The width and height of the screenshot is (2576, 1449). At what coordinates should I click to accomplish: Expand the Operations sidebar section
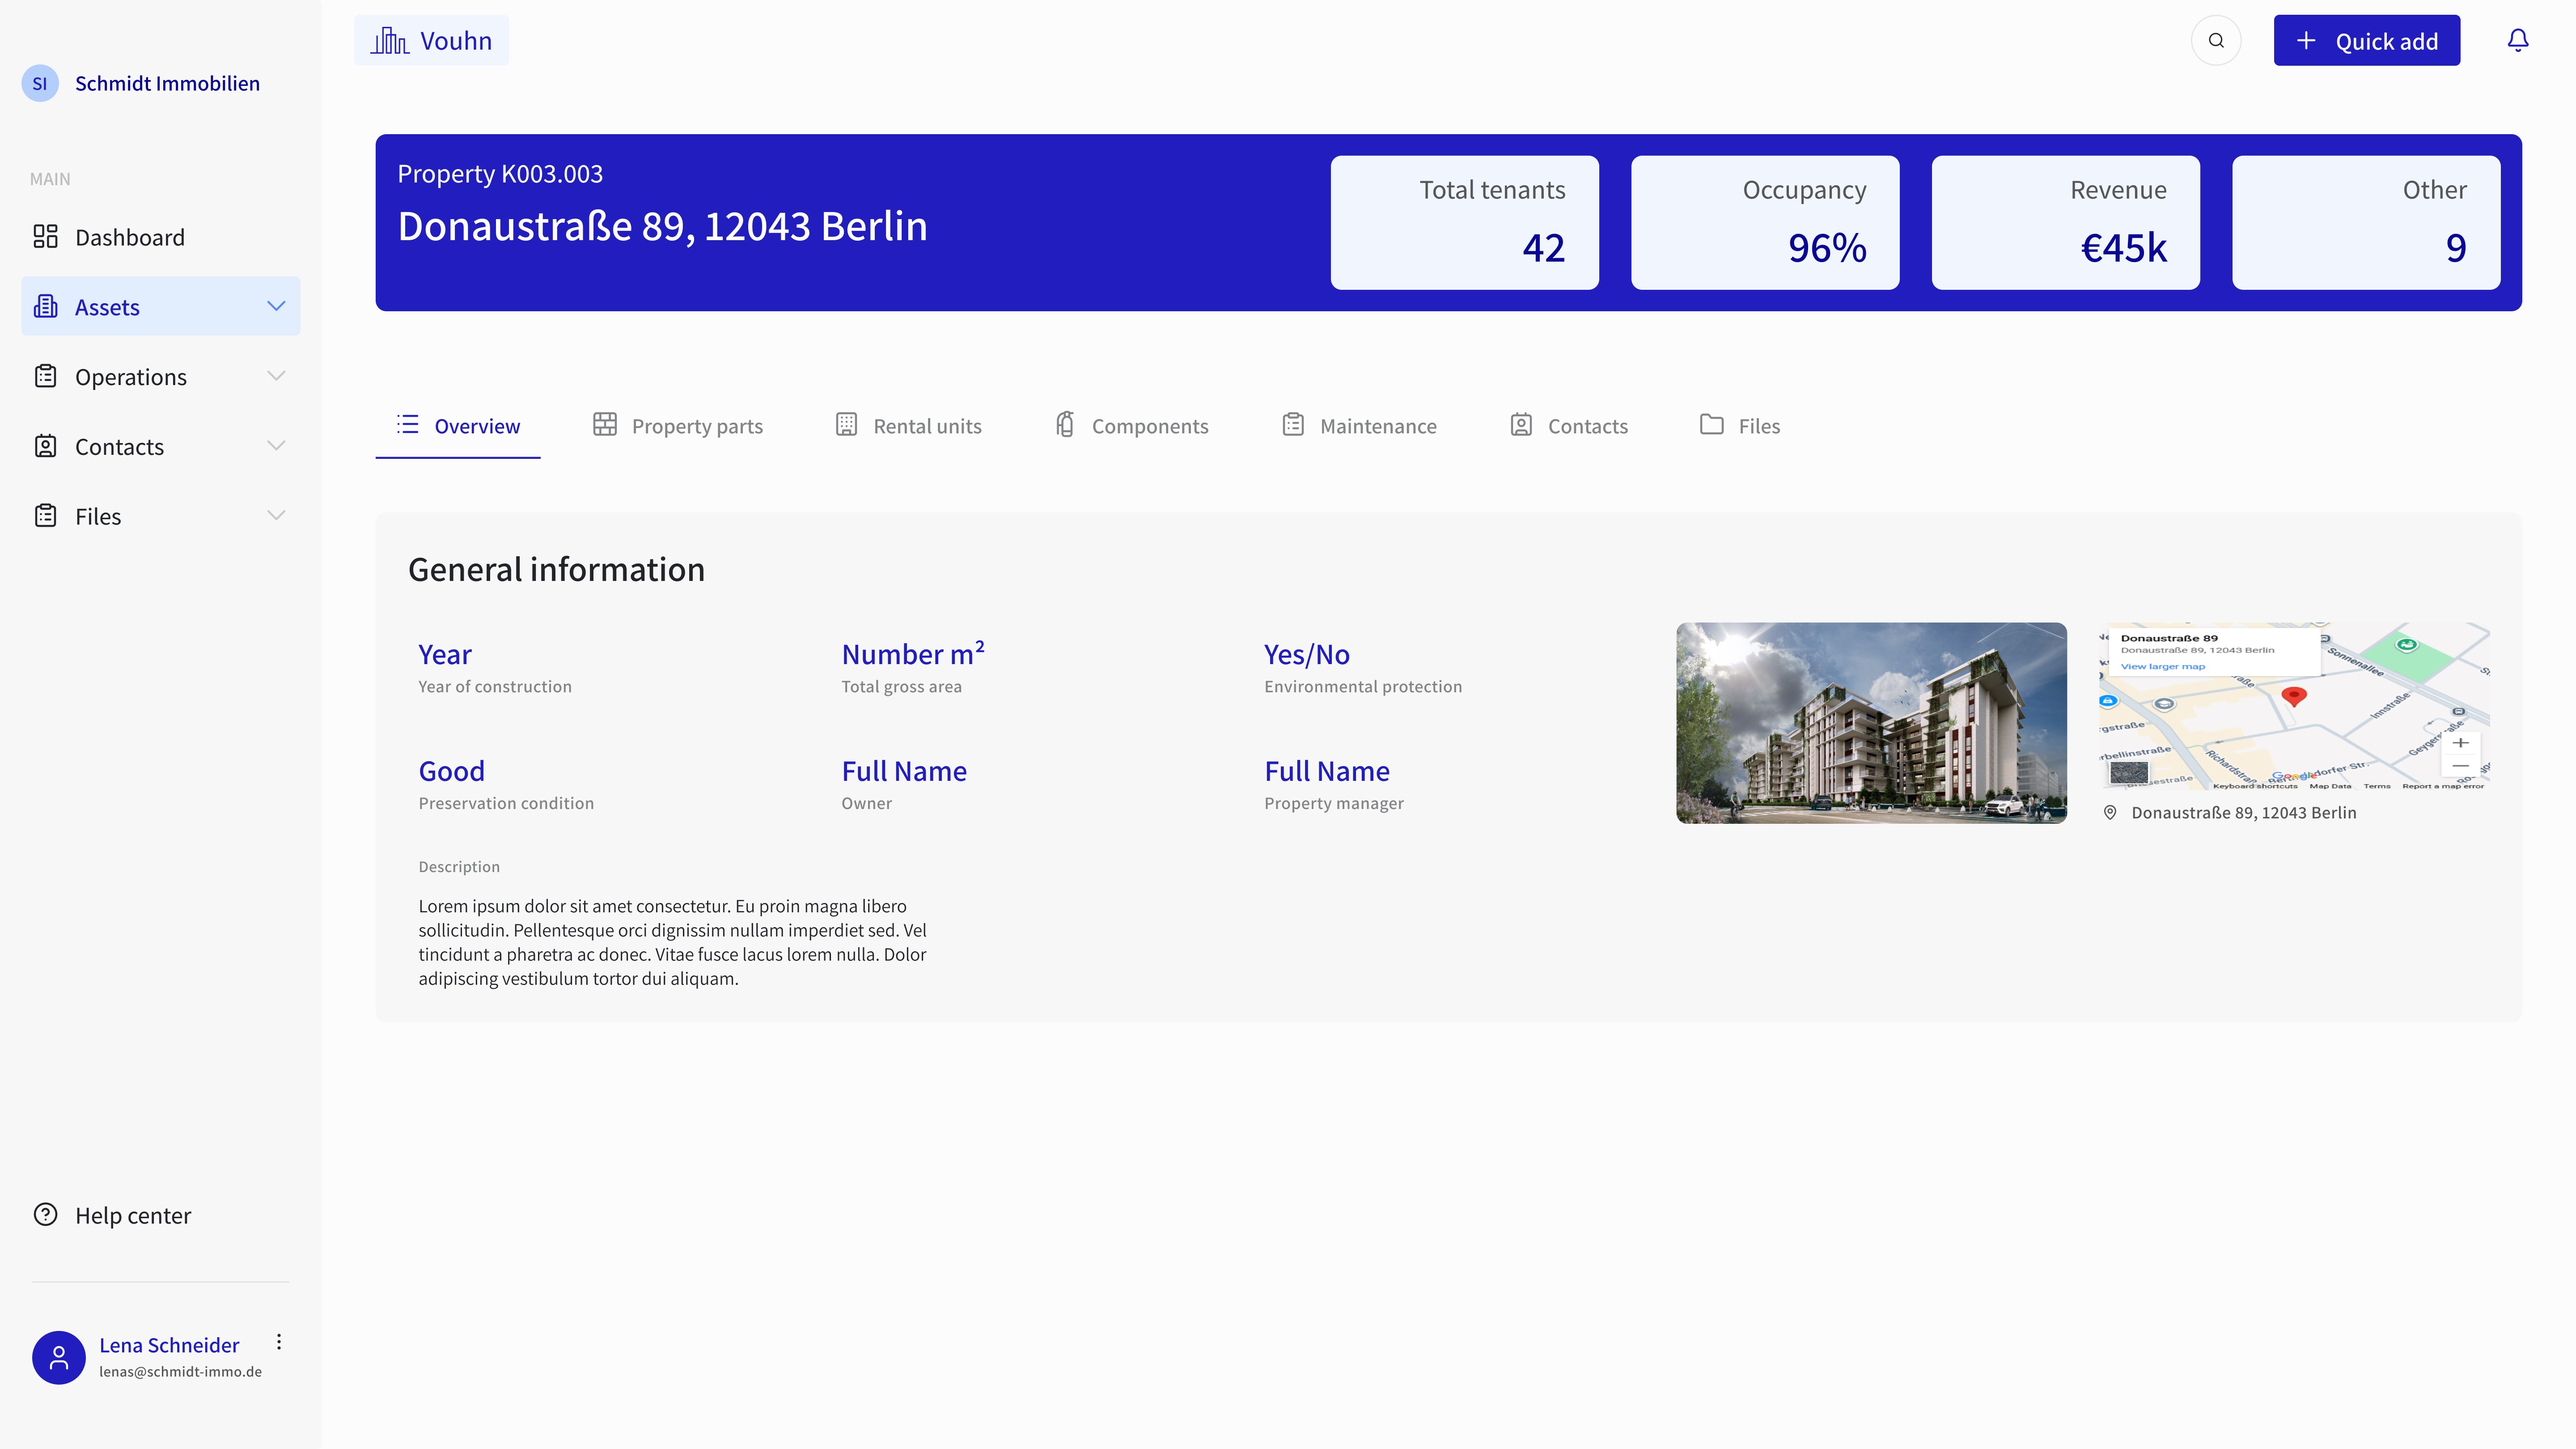coord(276,376)
